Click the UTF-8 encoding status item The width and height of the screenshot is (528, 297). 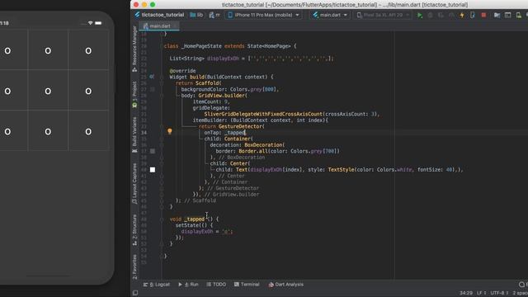tap(499, 293)
